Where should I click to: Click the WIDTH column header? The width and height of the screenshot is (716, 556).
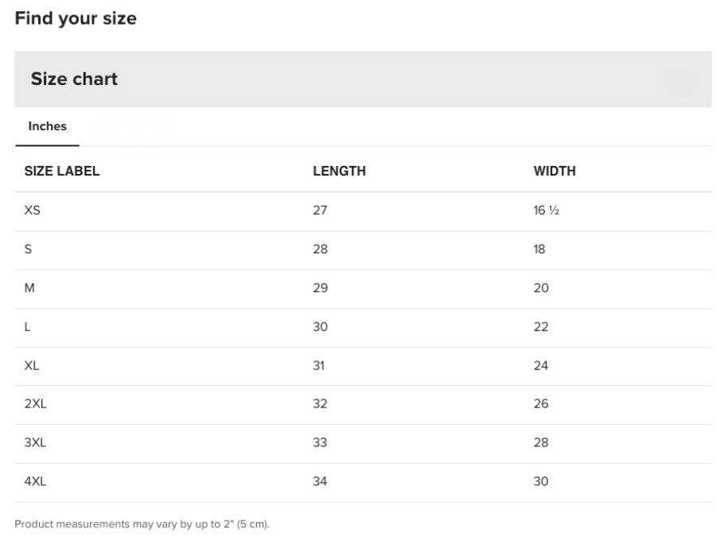click(x=555, y=171)
